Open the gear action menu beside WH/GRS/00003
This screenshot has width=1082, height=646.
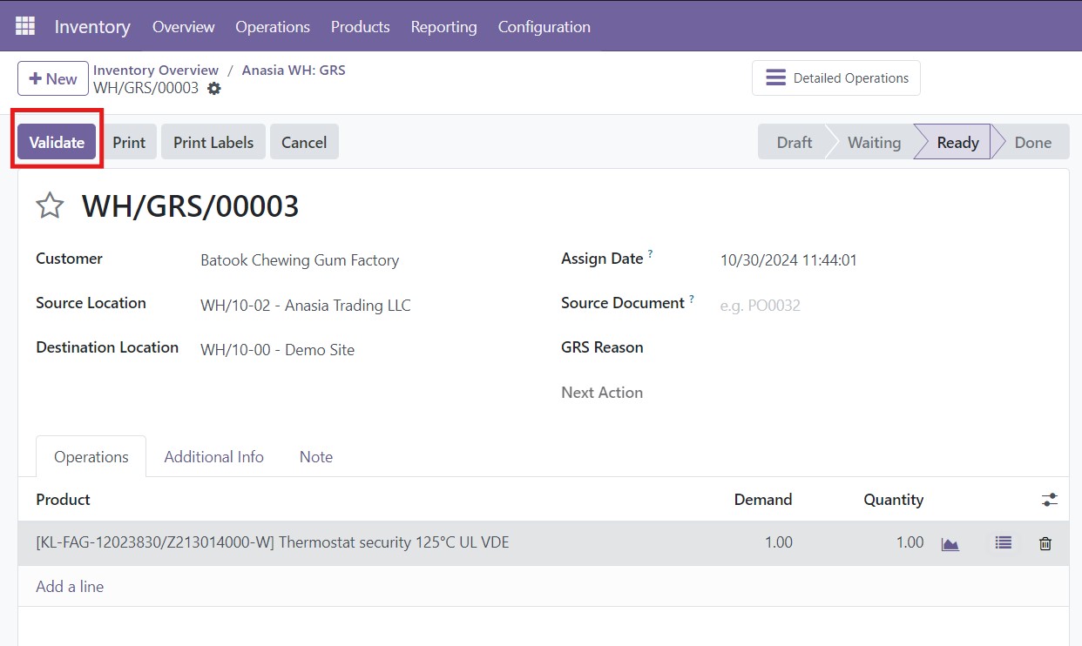(x=213, y=88)
